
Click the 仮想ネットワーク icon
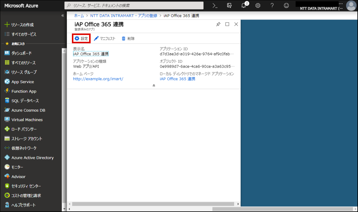(x=7, y=148)
